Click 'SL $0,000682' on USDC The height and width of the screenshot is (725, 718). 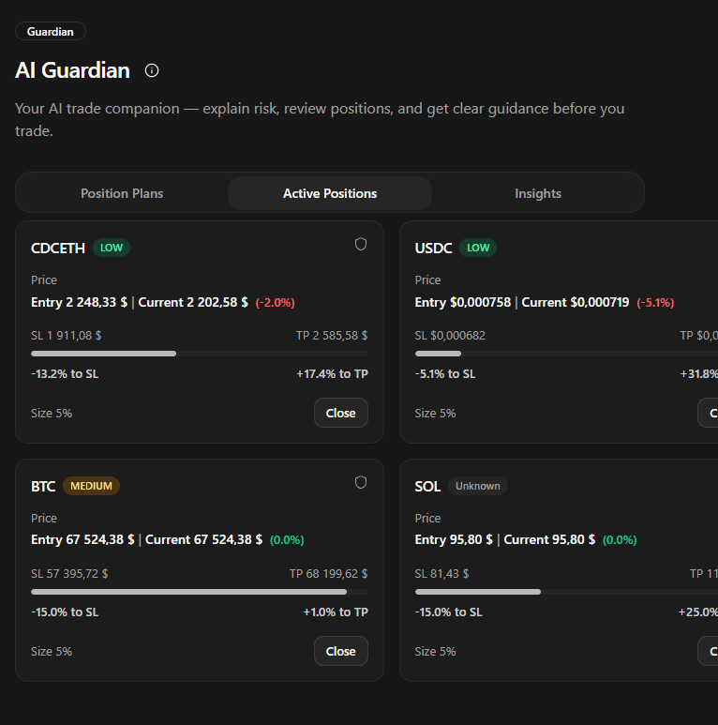pos(450,336)
